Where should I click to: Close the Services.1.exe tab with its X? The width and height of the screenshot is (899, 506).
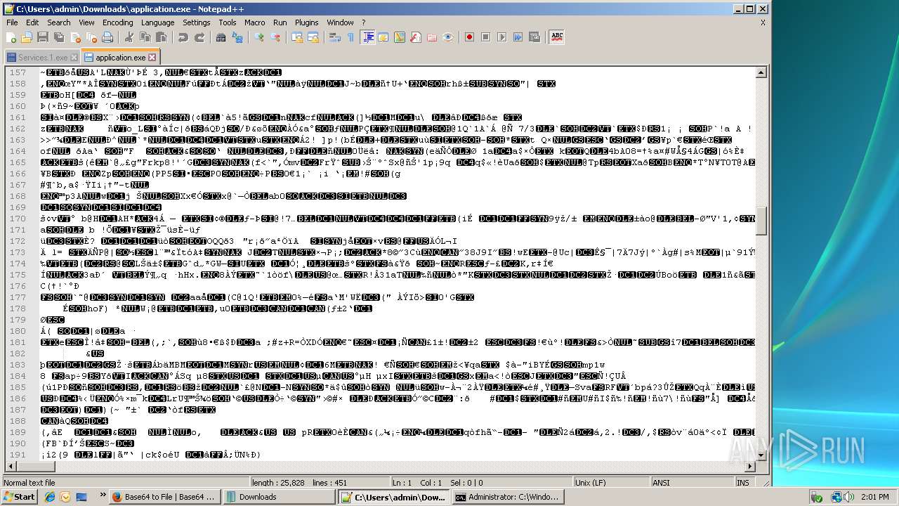click(74, 58)
